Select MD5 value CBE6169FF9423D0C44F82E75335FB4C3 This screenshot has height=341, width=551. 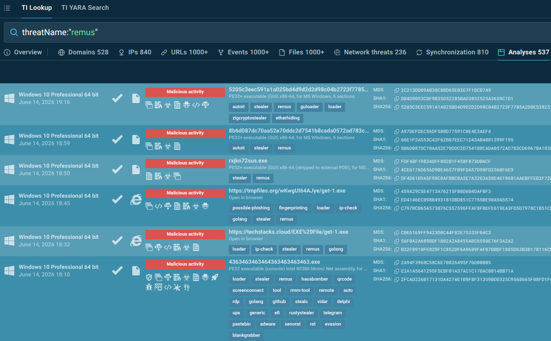445,232
